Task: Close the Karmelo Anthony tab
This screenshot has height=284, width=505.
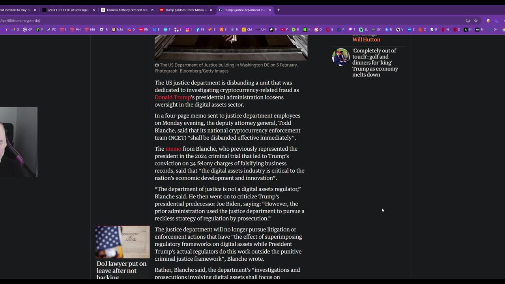Action: click(152, 10)
